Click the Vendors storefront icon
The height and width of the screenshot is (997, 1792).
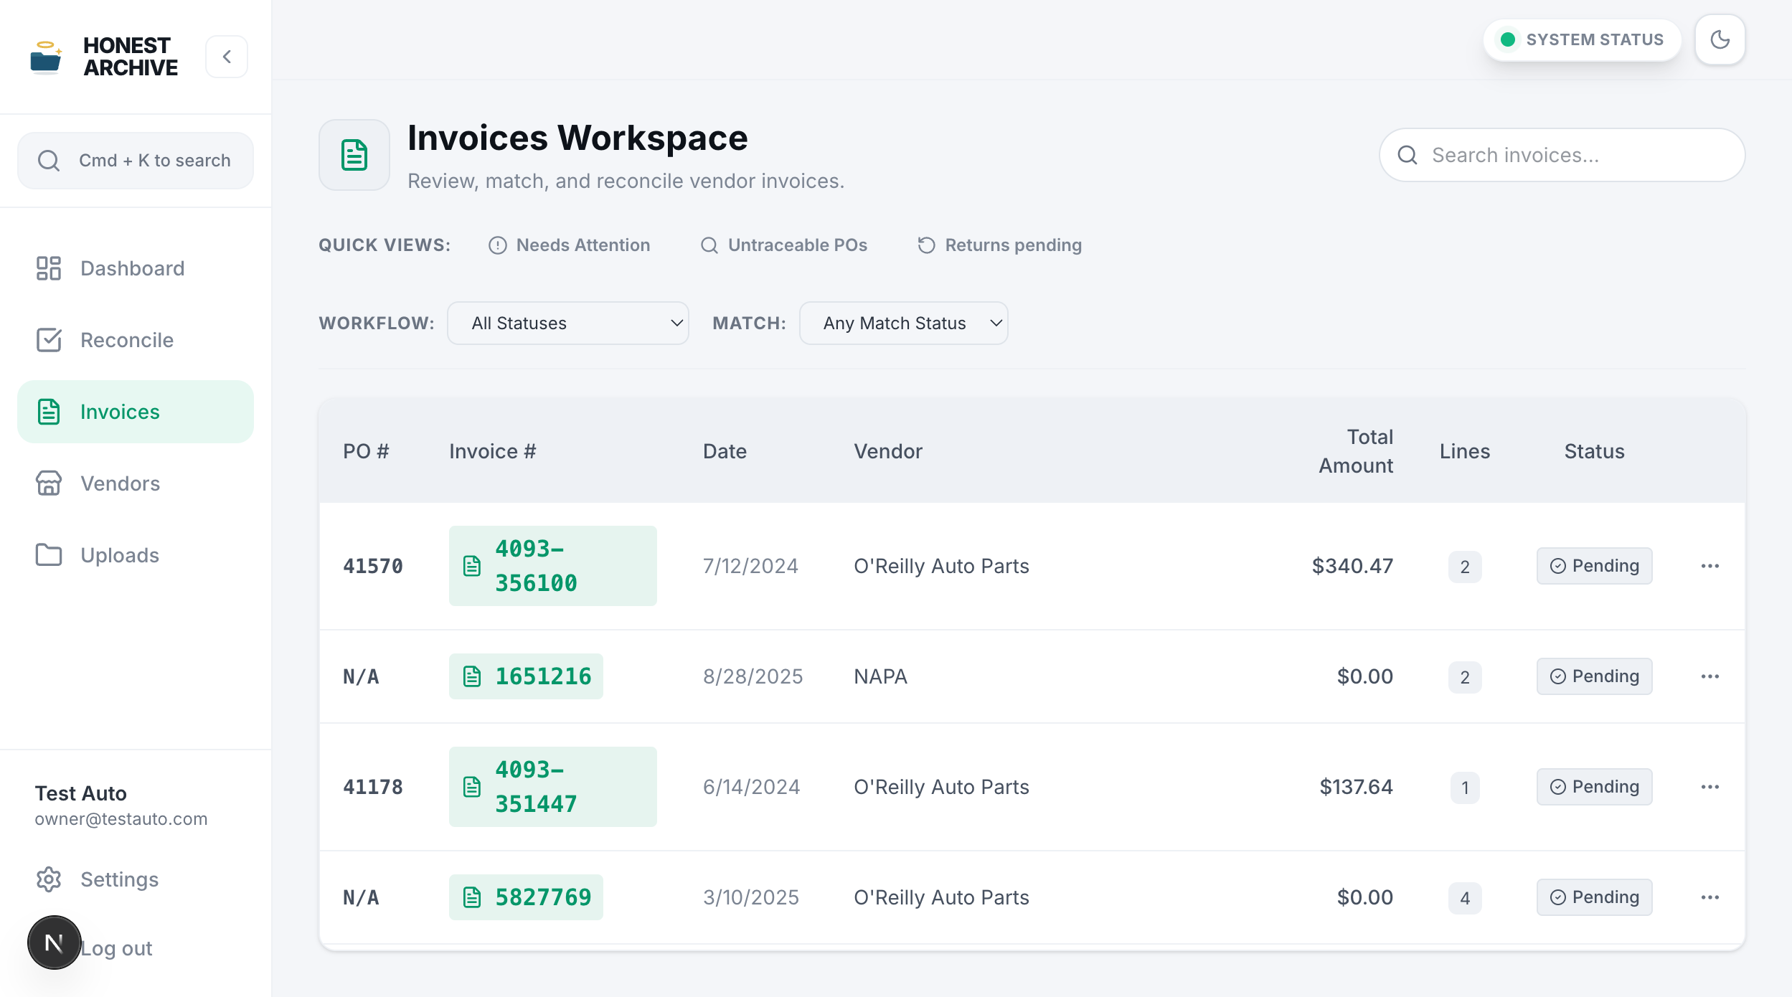pyautogui.click(x=49, y=483)
